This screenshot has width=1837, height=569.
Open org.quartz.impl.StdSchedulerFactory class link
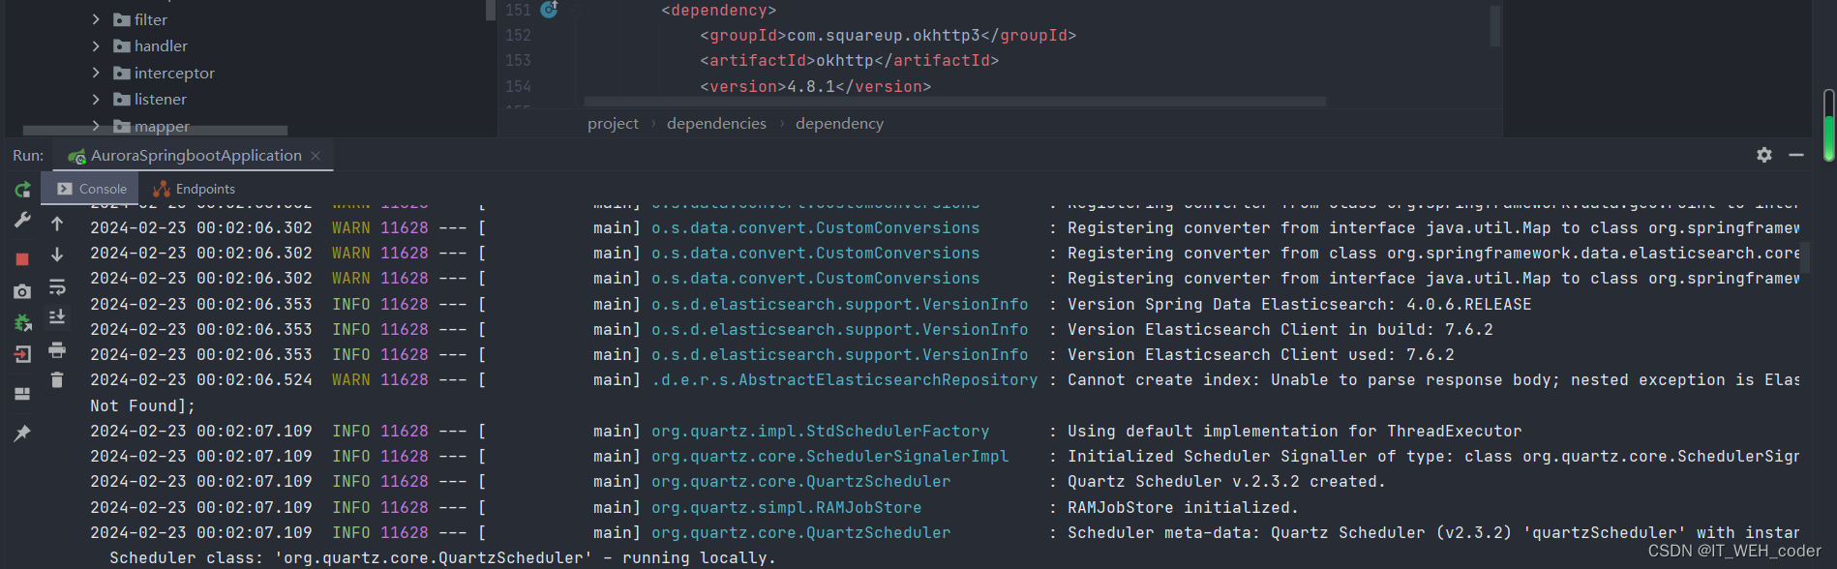click(820, 431)
